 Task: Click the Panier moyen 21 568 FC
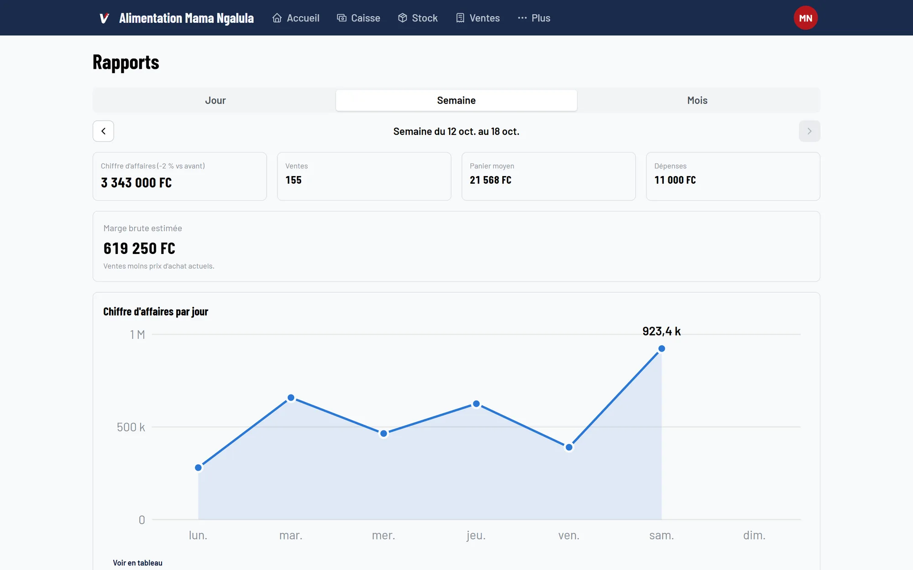click(x=491, y=180)
